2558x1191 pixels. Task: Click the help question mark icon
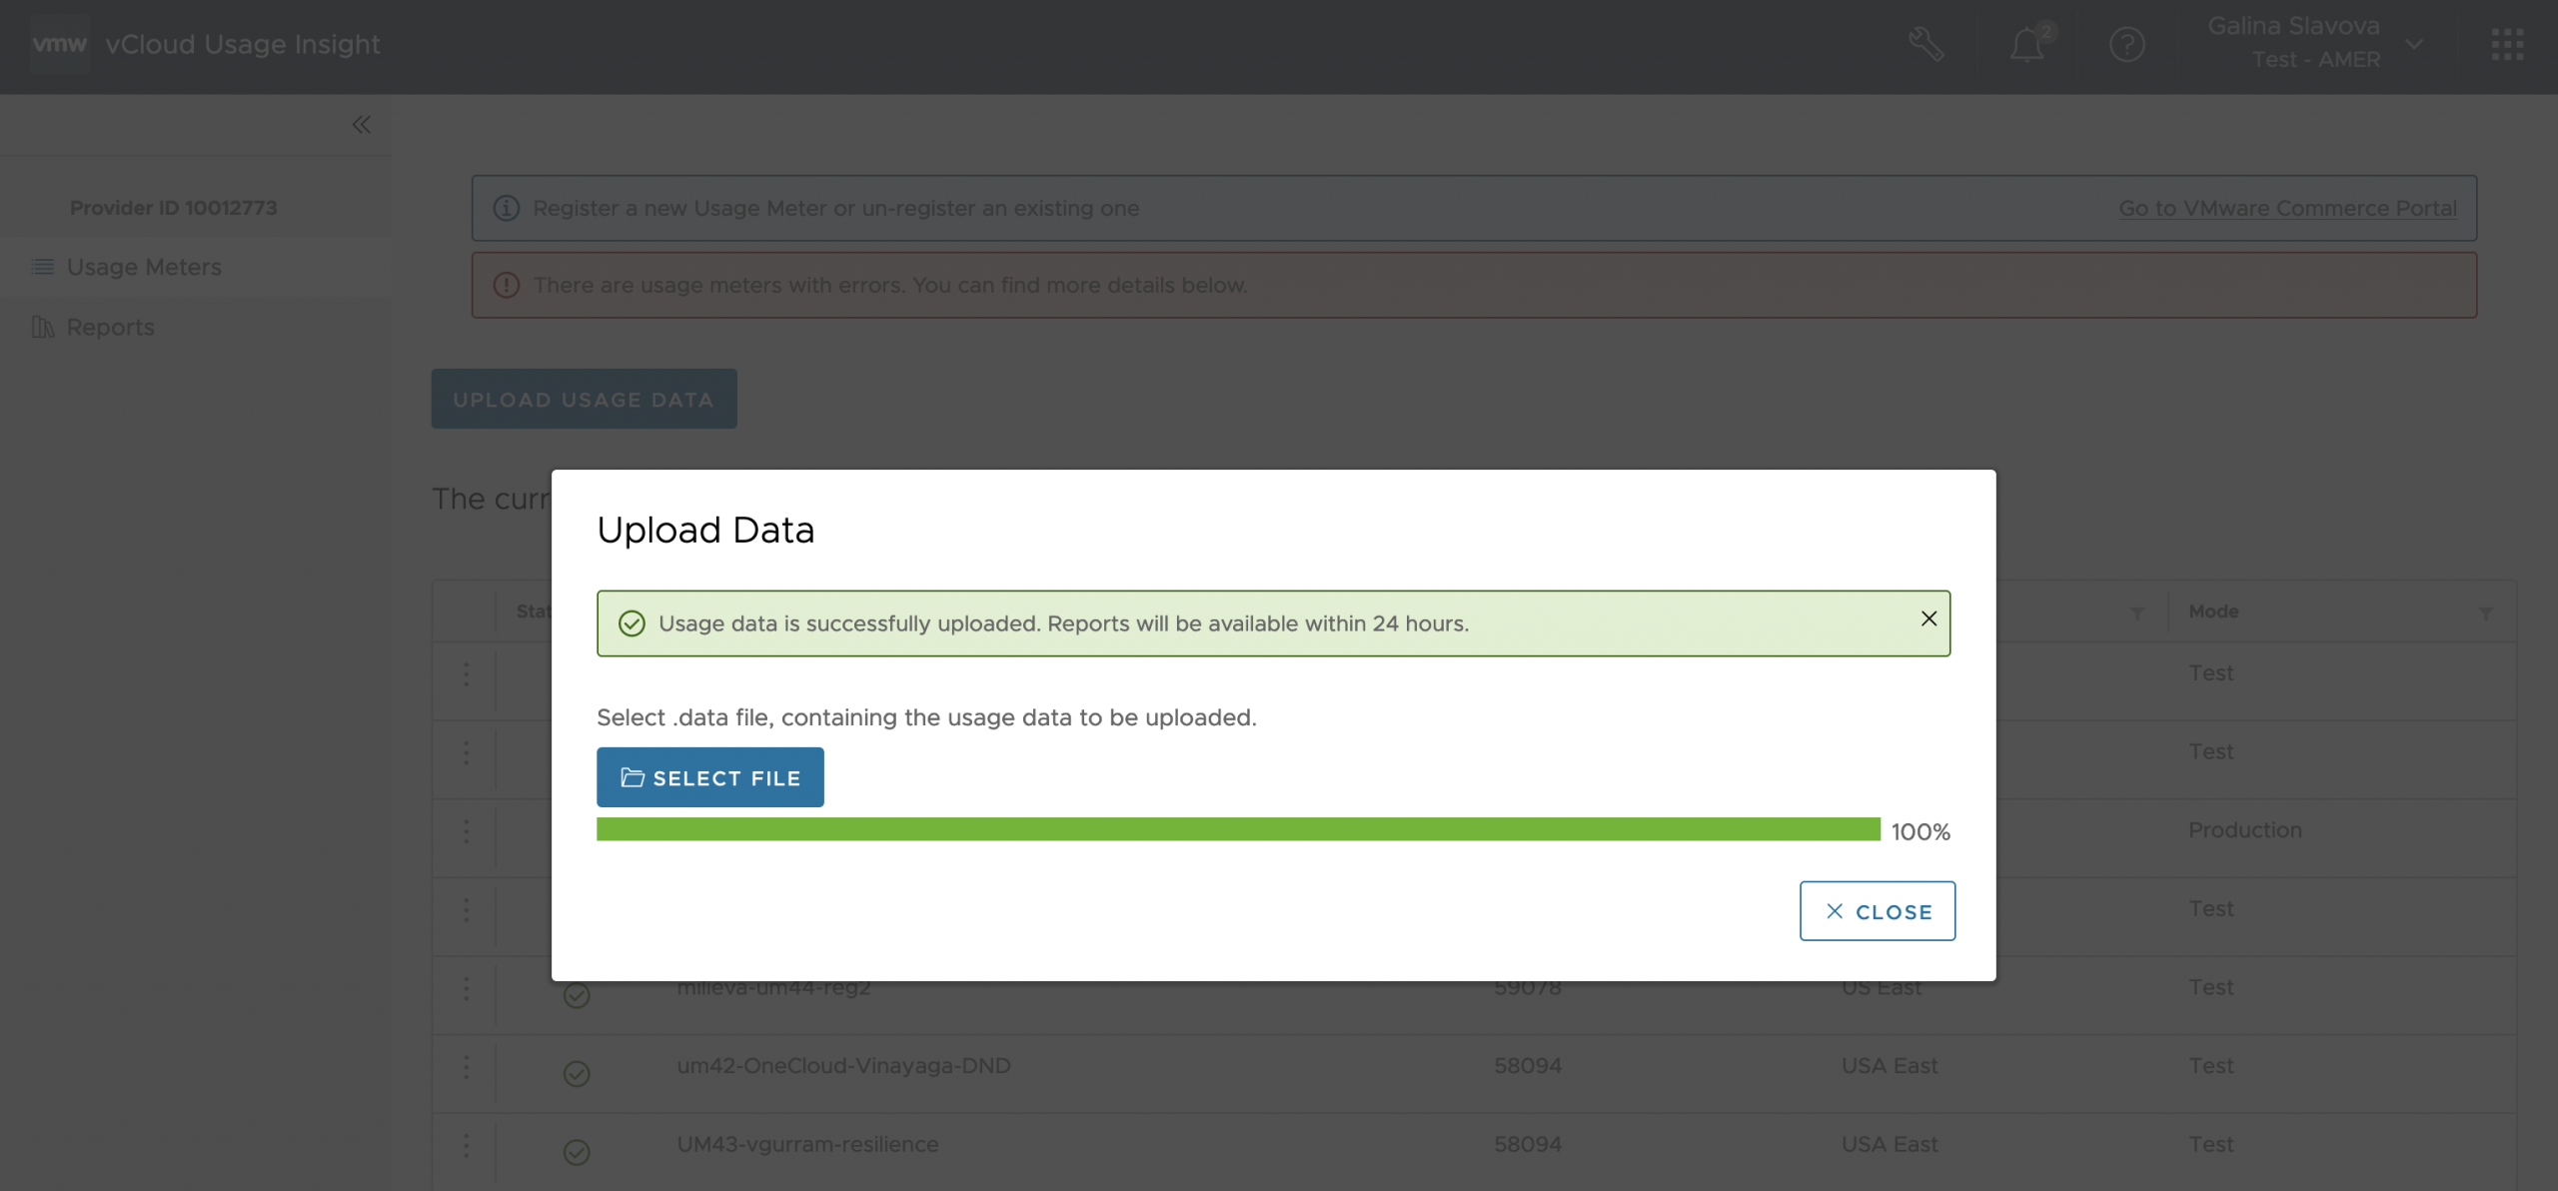pos(2126,45)
